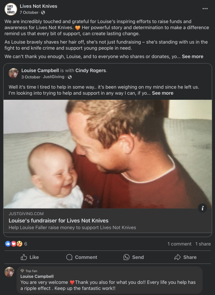Send post via WhatsApp

pyautogui.click(x=133, y=257)
